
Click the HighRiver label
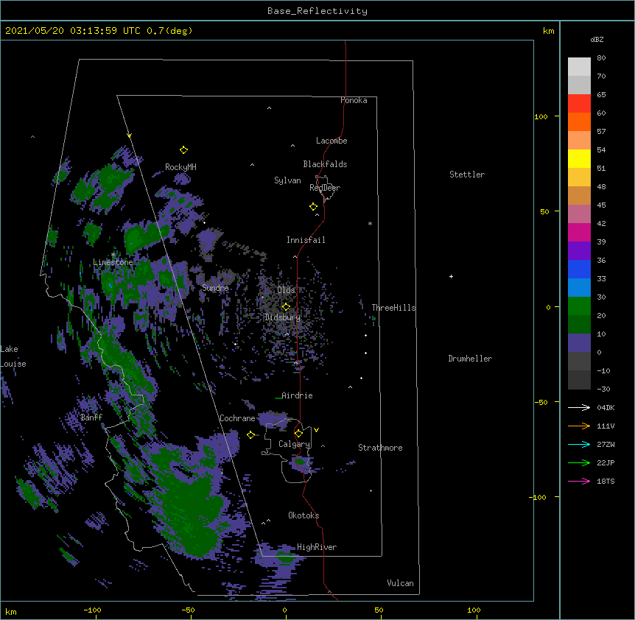pyautogui.click(x=317, y=547)
